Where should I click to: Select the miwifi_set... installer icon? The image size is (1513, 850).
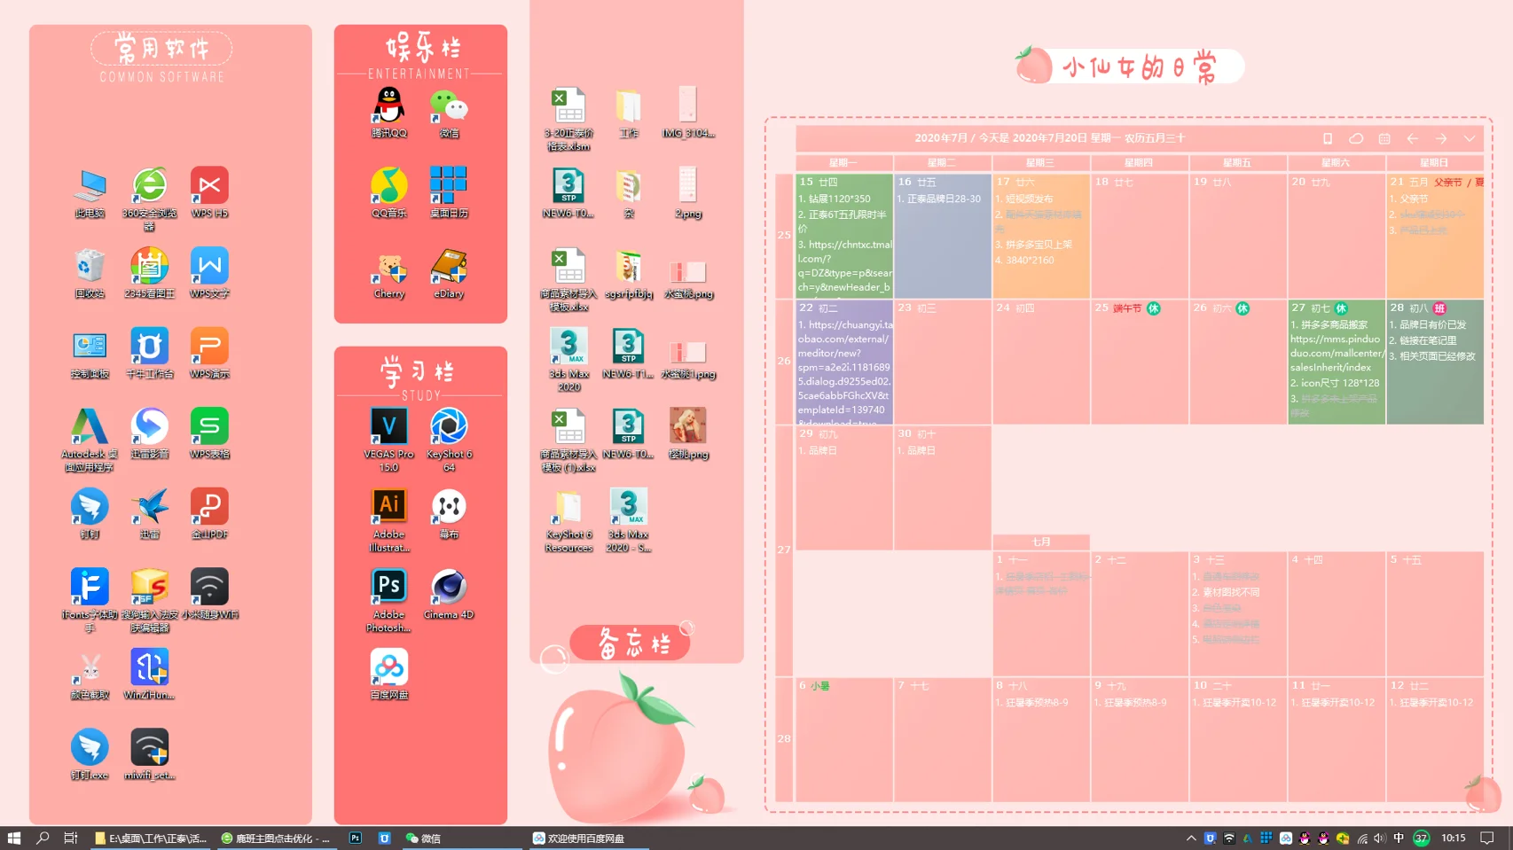149,754
